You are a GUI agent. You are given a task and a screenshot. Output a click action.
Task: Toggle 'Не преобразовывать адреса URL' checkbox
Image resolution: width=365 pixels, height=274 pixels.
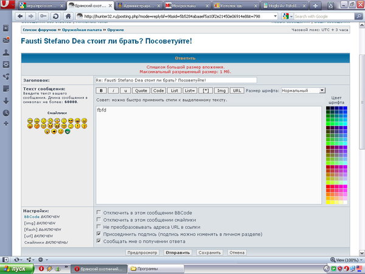point(99,227)
